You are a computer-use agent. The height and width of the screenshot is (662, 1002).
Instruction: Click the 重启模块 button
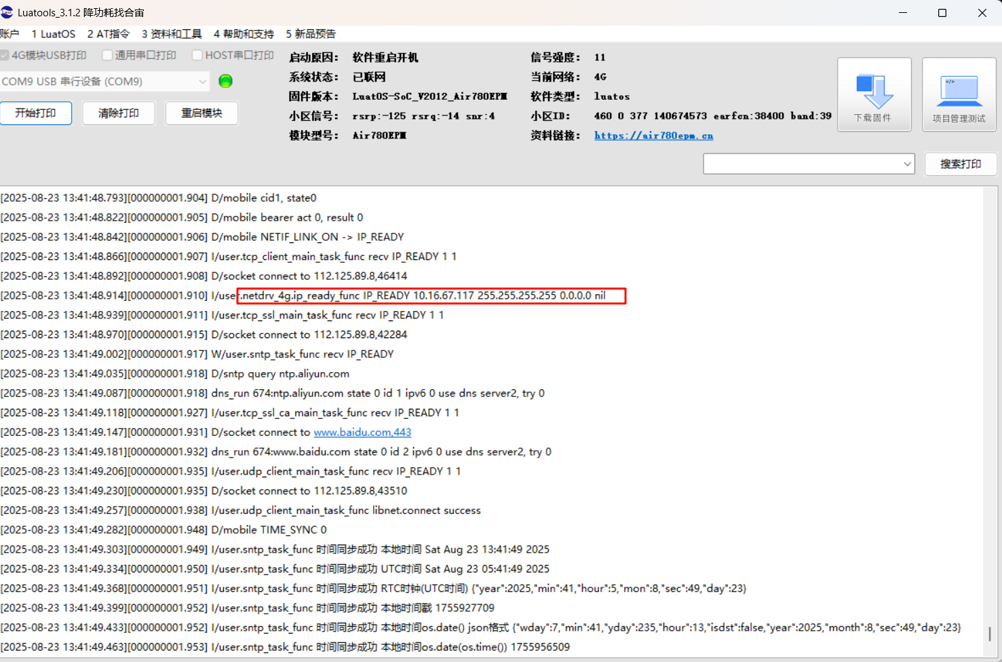(201, 113)
